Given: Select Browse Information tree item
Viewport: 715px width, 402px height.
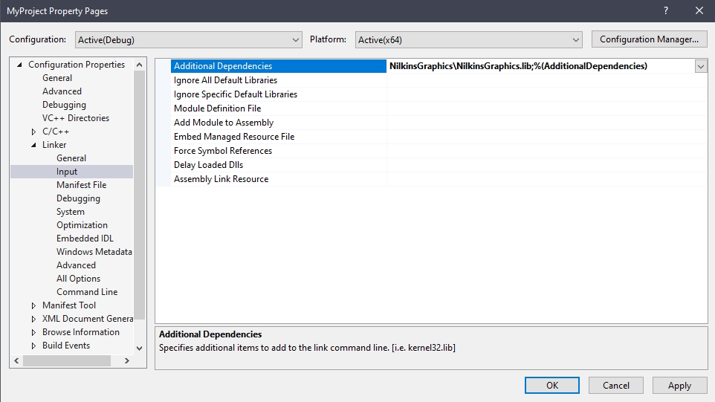Looking at the screenshot, I should pos(81,332).
